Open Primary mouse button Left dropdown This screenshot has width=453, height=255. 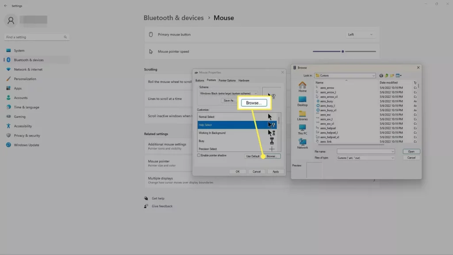click(360, 35)
